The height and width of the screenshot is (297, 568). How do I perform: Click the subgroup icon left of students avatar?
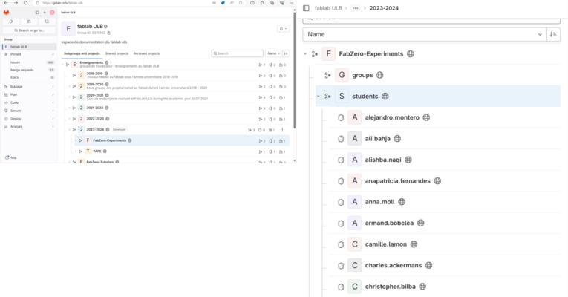click(328, 97)
